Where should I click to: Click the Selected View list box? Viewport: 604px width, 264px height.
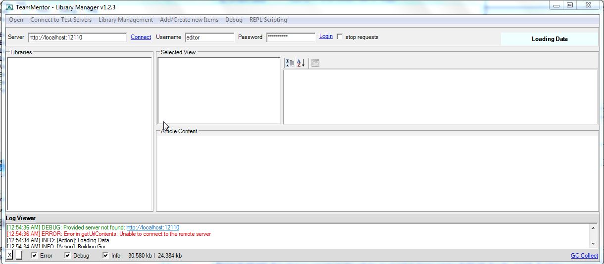click(x=219, y=91)
